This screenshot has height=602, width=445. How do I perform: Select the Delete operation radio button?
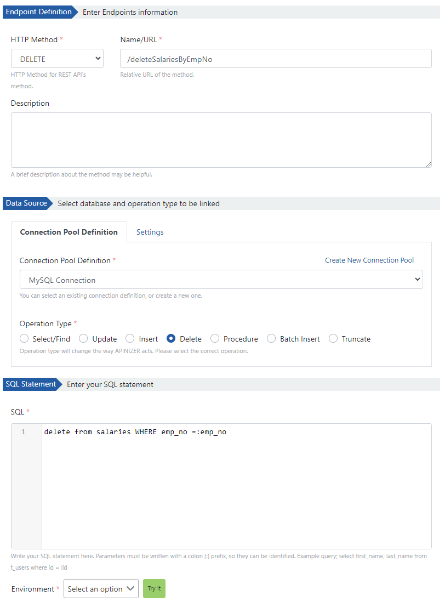[x=171, y=339]
